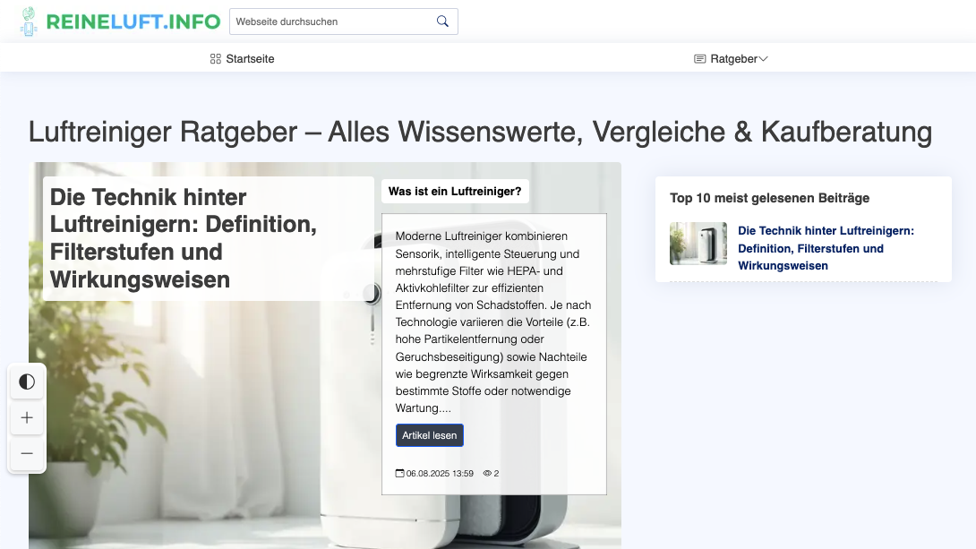Expand the Ratgeber dropdown chevron

[763, 59]
